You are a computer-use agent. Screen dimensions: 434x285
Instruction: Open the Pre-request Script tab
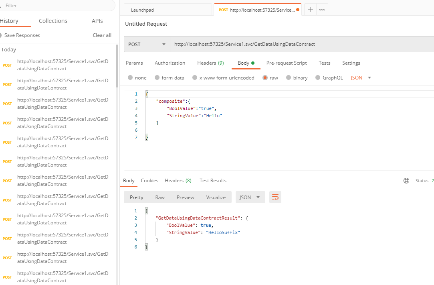287,63
